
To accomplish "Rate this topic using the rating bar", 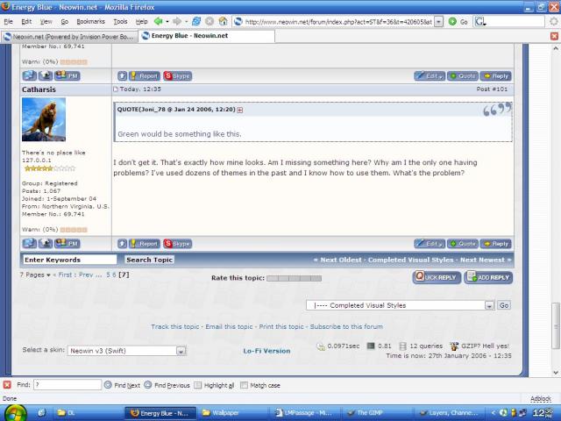I will point(295,278).
